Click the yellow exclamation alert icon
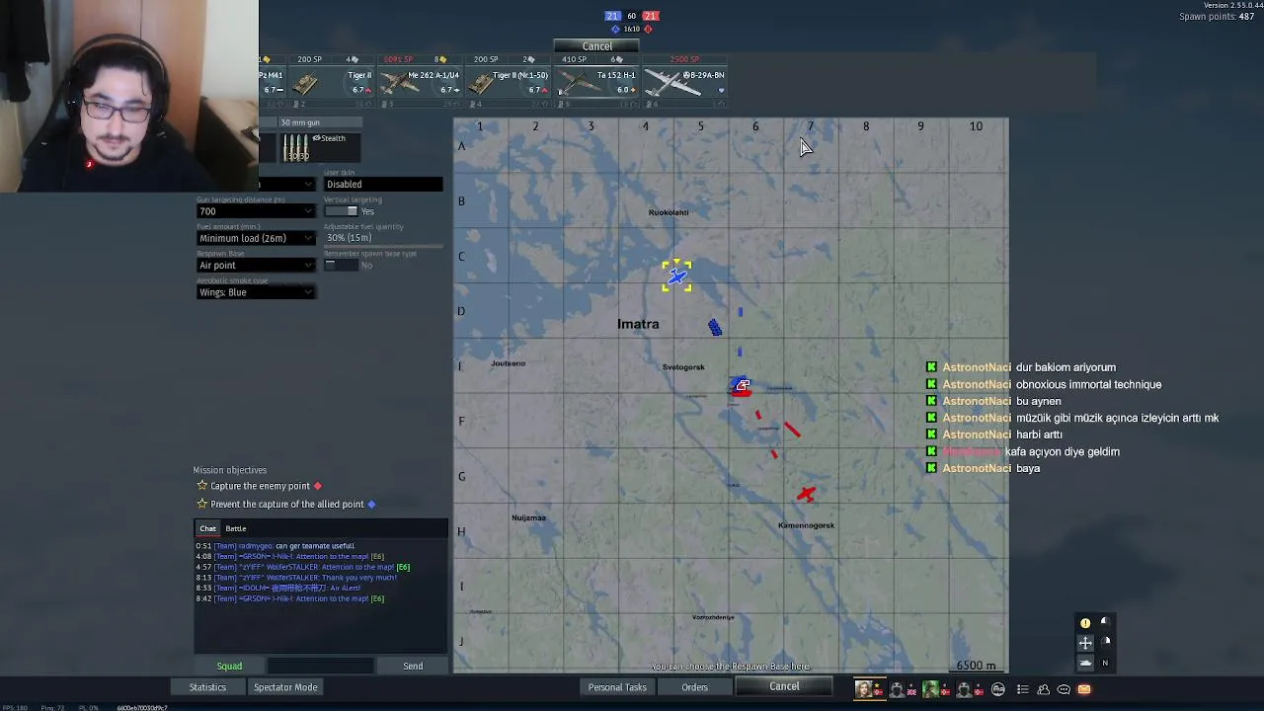The image size is (1264, 711). click(1085, 623)
